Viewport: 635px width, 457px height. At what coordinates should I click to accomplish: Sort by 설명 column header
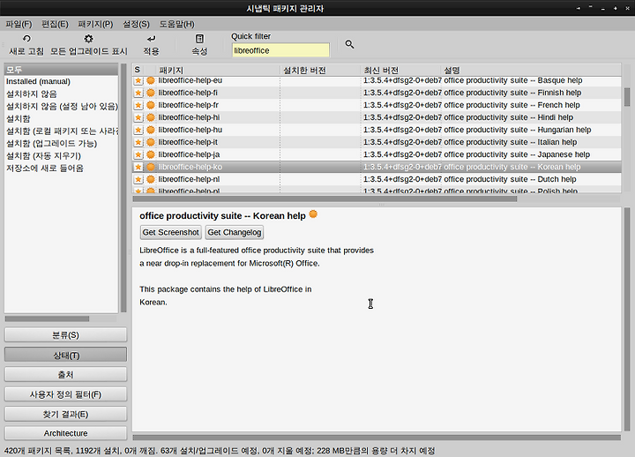(x=531, y=70)
